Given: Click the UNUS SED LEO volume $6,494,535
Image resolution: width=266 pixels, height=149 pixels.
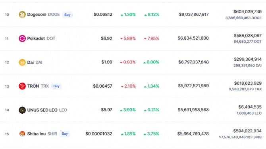Looking at the screenshot, I should 250,107.
